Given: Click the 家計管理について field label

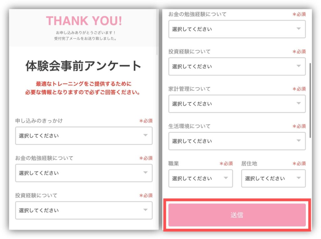Looking at the screenshot, I should point(189,89).
